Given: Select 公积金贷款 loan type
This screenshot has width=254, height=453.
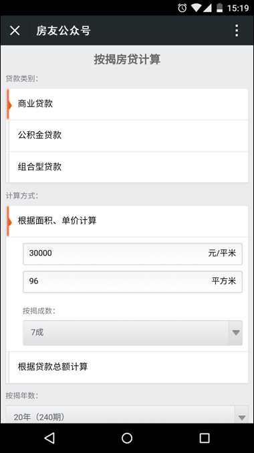Looking at the screenshot, I should coord(127,135).
